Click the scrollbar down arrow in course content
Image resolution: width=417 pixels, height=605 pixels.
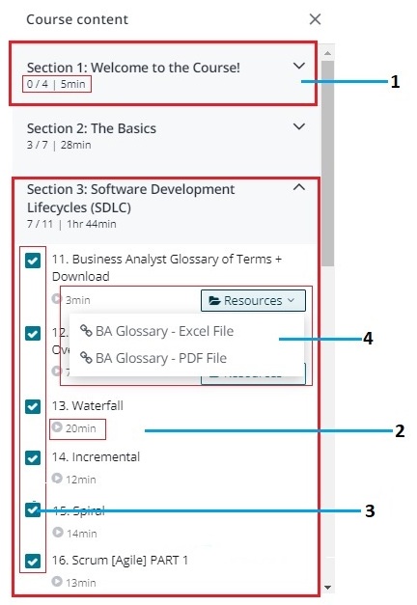coord(328,588)
